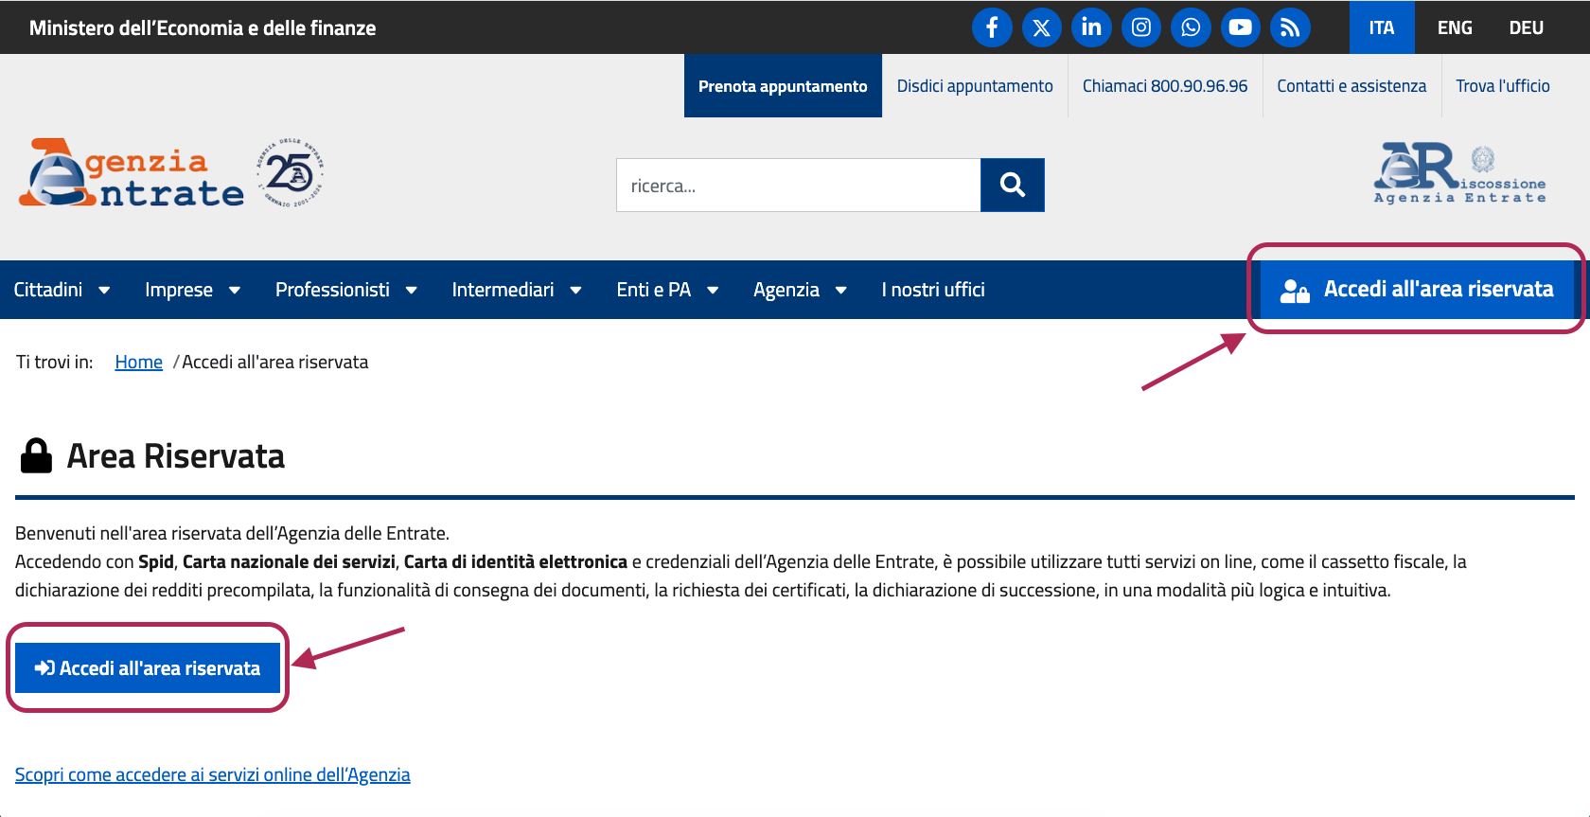The width and height of the screenshot is (1590, 817).
Task: Go to Home breadcrumb link
Action: [139, 363]
